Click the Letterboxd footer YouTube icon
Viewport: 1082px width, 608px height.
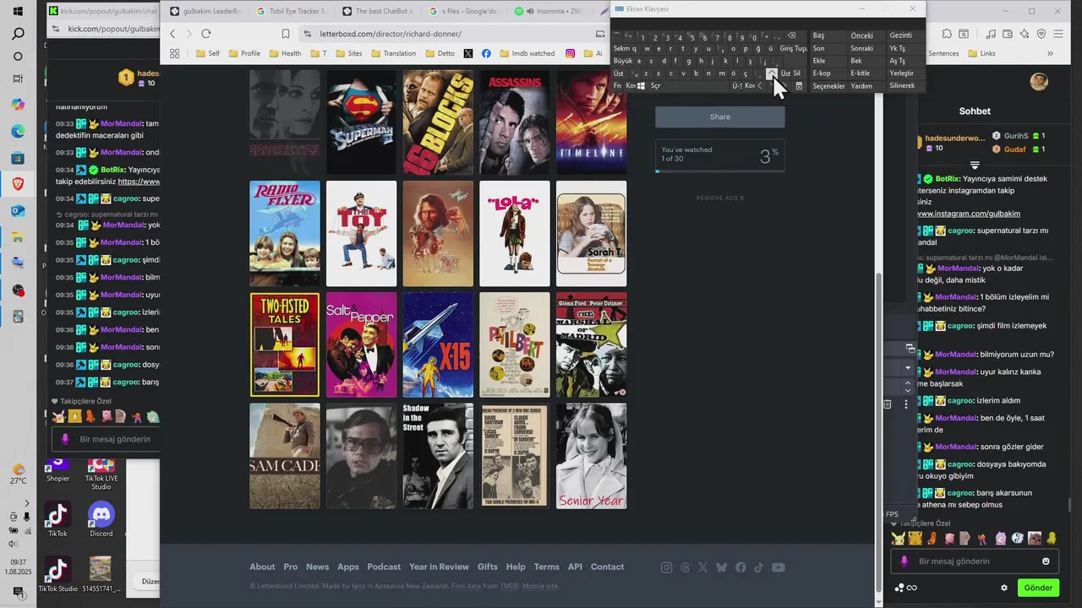tap(779, 567)
